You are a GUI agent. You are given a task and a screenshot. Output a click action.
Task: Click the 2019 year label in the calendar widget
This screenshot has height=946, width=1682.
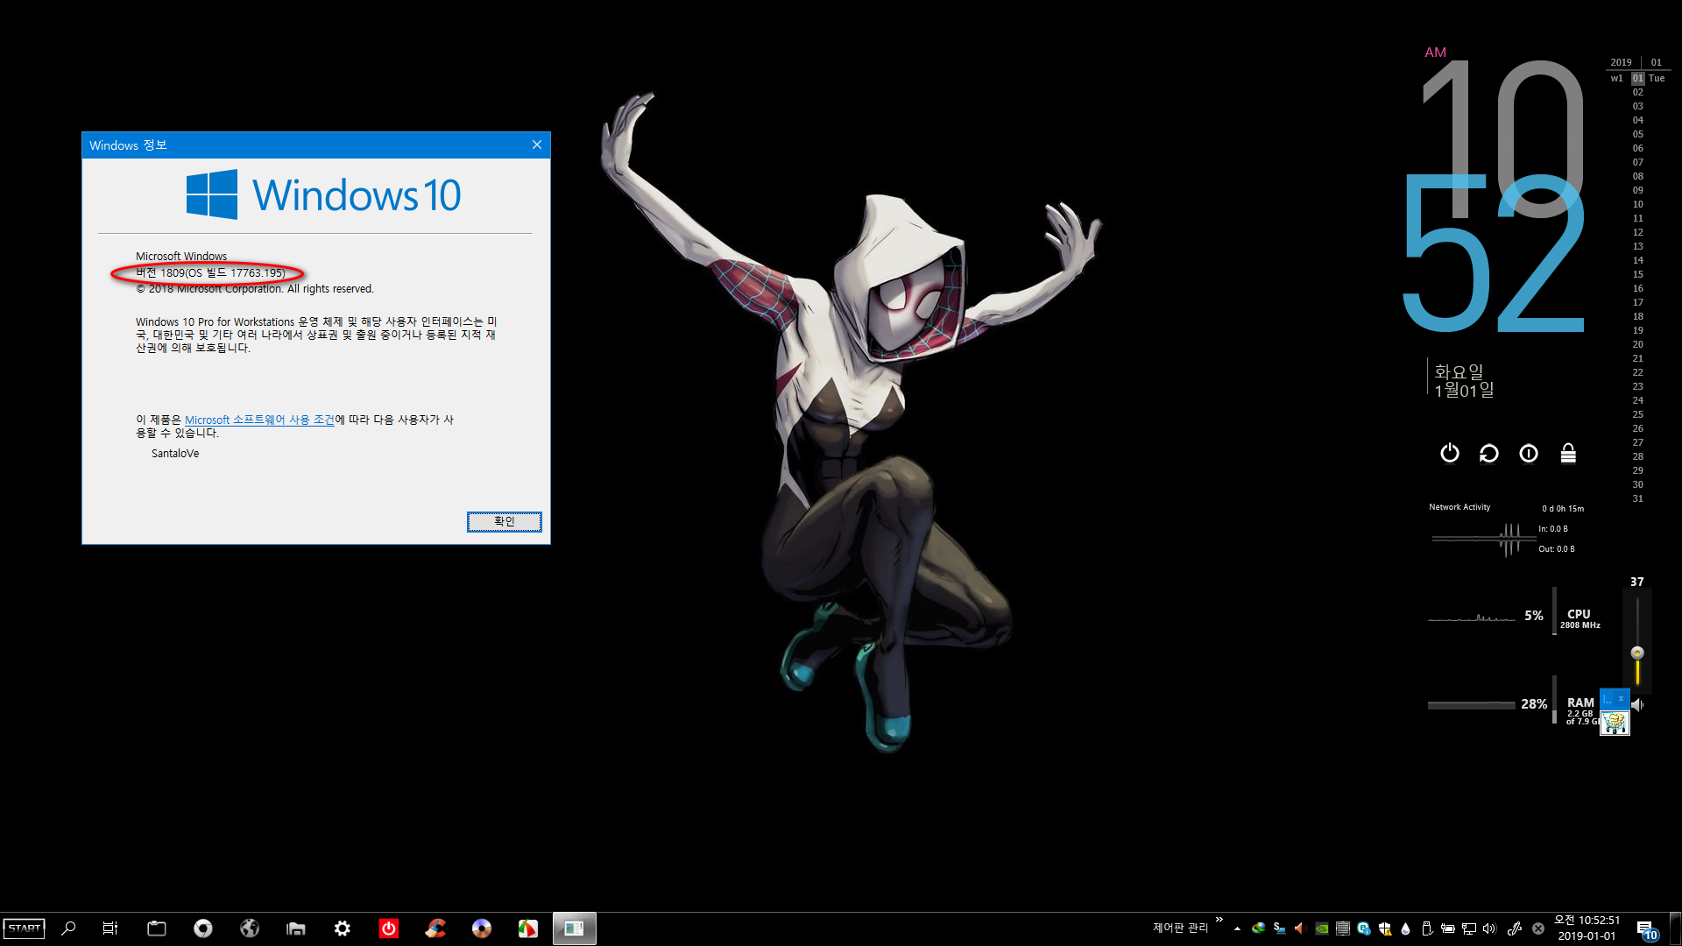click(1622, 63)
